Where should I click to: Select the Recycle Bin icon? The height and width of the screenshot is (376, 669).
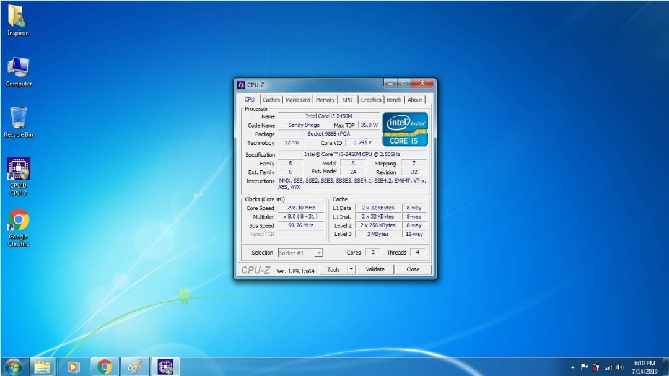pos(19,121)
